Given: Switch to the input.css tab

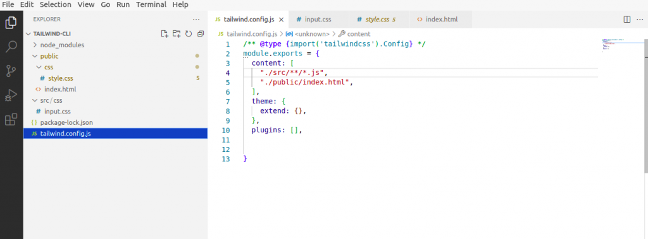Looking at the screenshot, I should point(318,20).
